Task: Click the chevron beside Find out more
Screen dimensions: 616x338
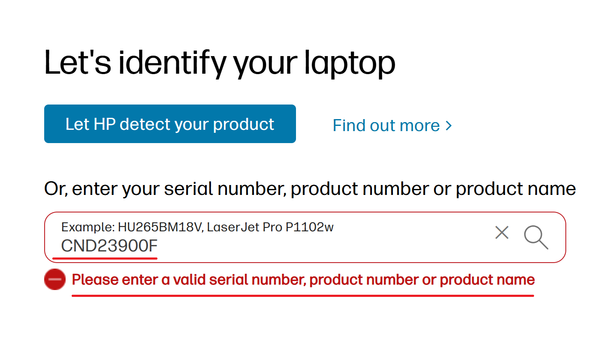Action: (449, 126)
